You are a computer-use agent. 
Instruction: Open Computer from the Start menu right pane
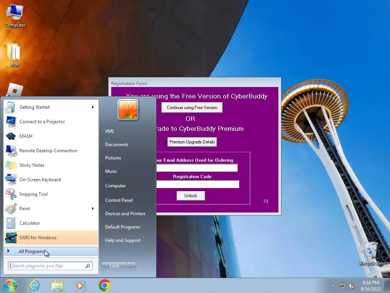pyautogui.click(x=115, y=186)
